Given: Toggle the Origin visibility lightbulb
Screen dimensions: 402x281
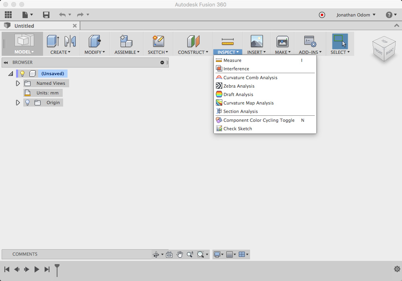Looking at the screenshot, I should point(27,103).
